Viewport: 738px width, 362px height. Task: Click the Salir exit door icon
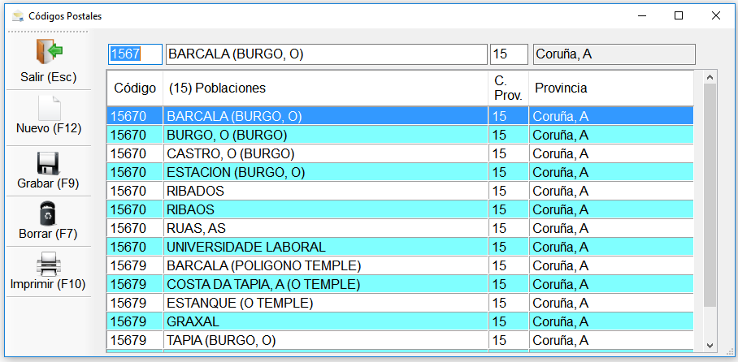click(49, 52)
